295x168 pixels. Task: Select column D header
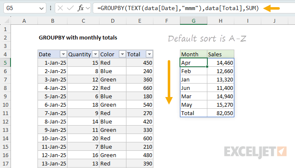pyautogui.click(x=113, y=21)
